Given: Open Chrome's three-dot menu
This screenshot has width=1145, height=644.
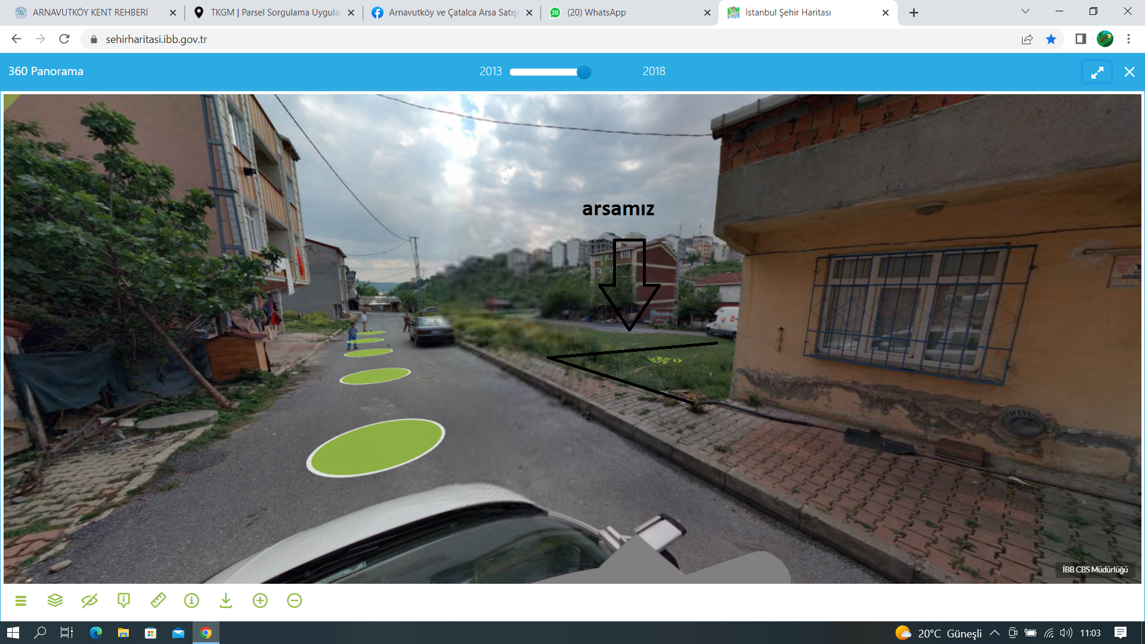Looking at the screenshot, I should (1128, 39).
